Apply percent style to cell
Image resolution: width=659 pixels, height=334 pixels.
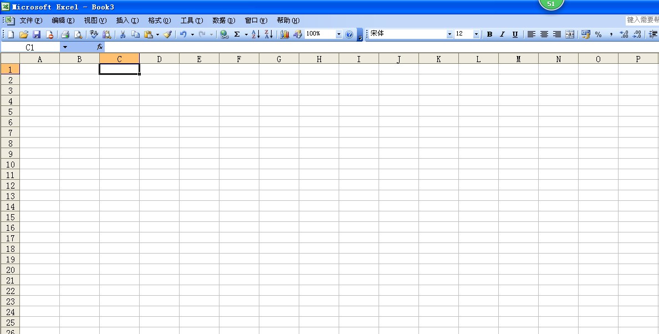click(599, 34)
